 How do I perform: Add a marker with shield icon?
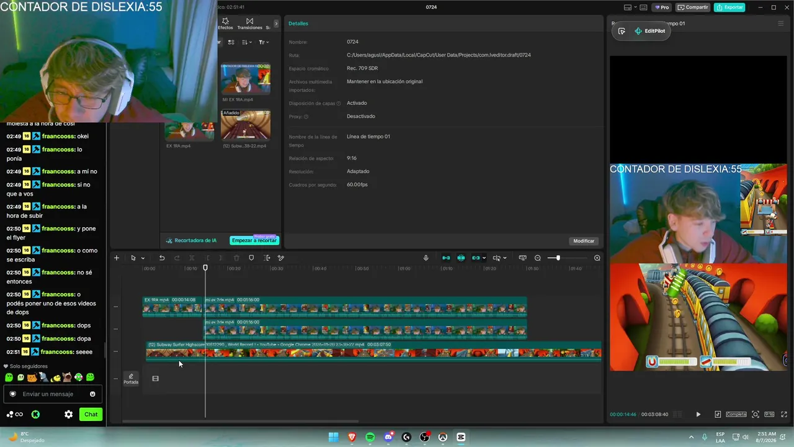tap(251, 258)
